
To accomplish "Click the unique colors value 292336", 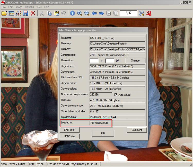I will tap(101, 94).
